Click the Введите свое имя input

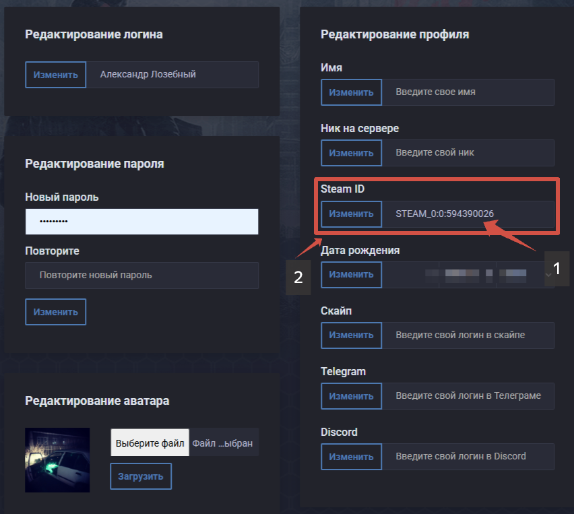(x=468, y=92)
